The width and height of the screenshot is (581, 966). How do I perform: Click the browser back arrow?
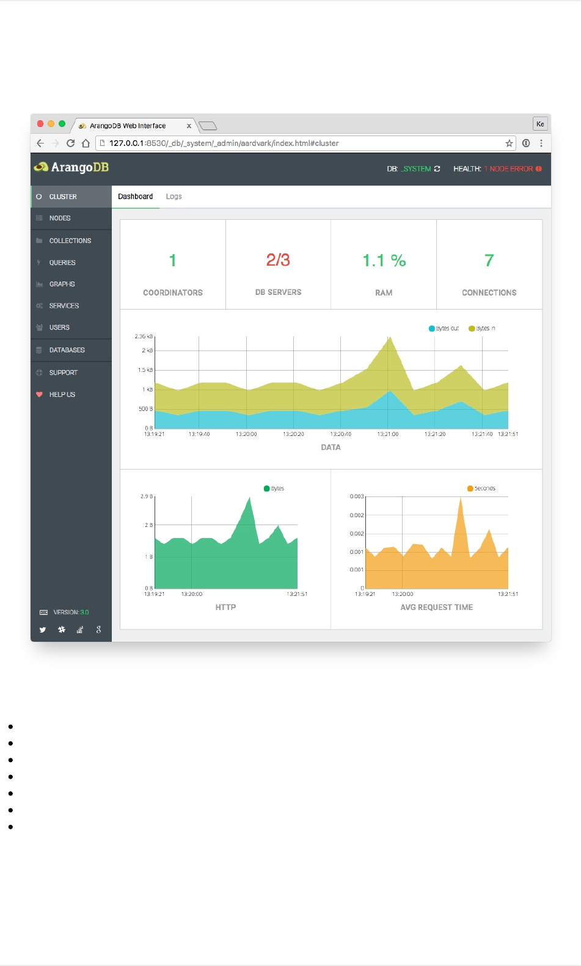[40, 143]
